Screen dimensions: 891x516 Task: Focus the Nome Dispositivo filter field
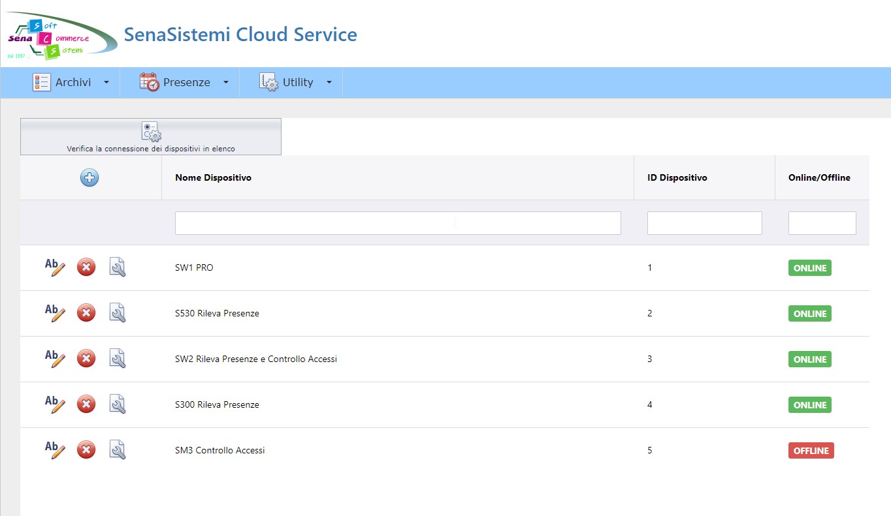click(x=398, y=223)
